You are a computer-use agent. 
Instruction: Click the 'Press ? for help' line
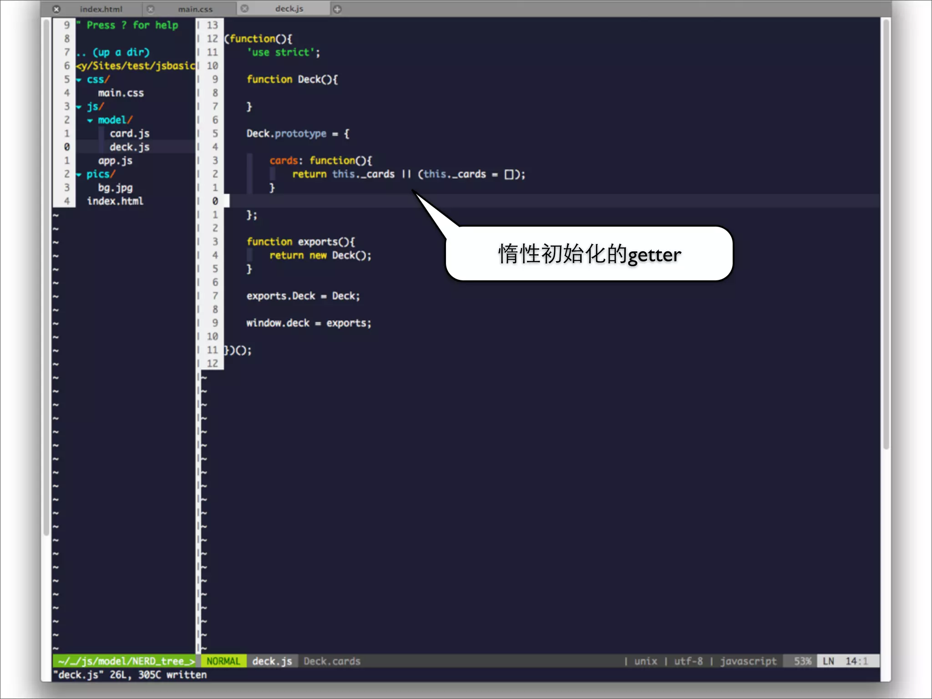pos(127,25)
